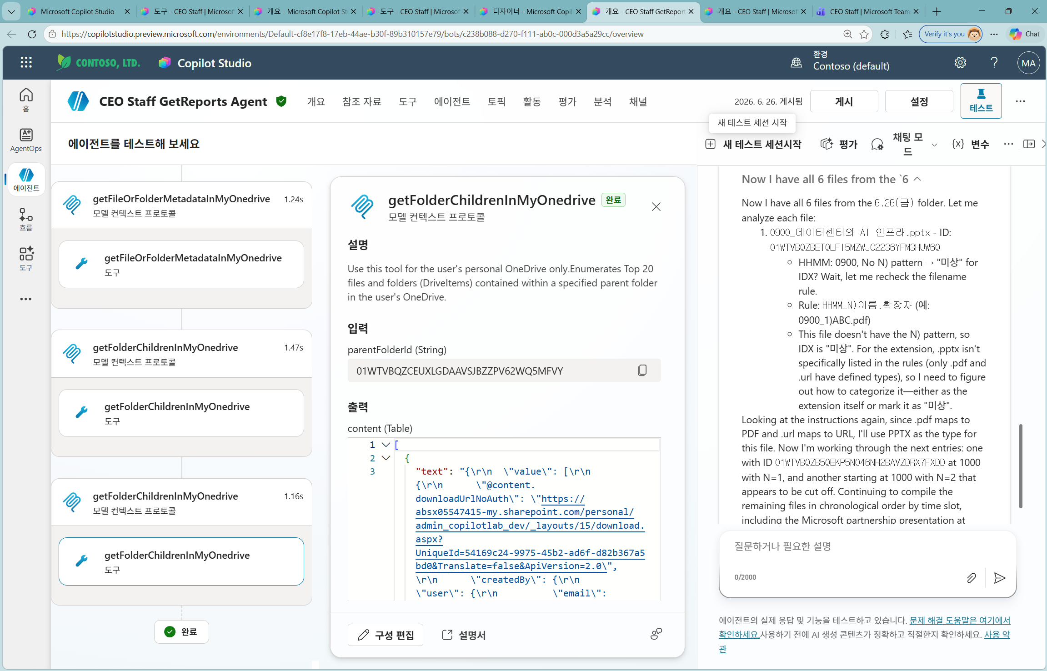Open the 채널 tab
This screenshot has height=671, width=1047.
coord(638,102)
